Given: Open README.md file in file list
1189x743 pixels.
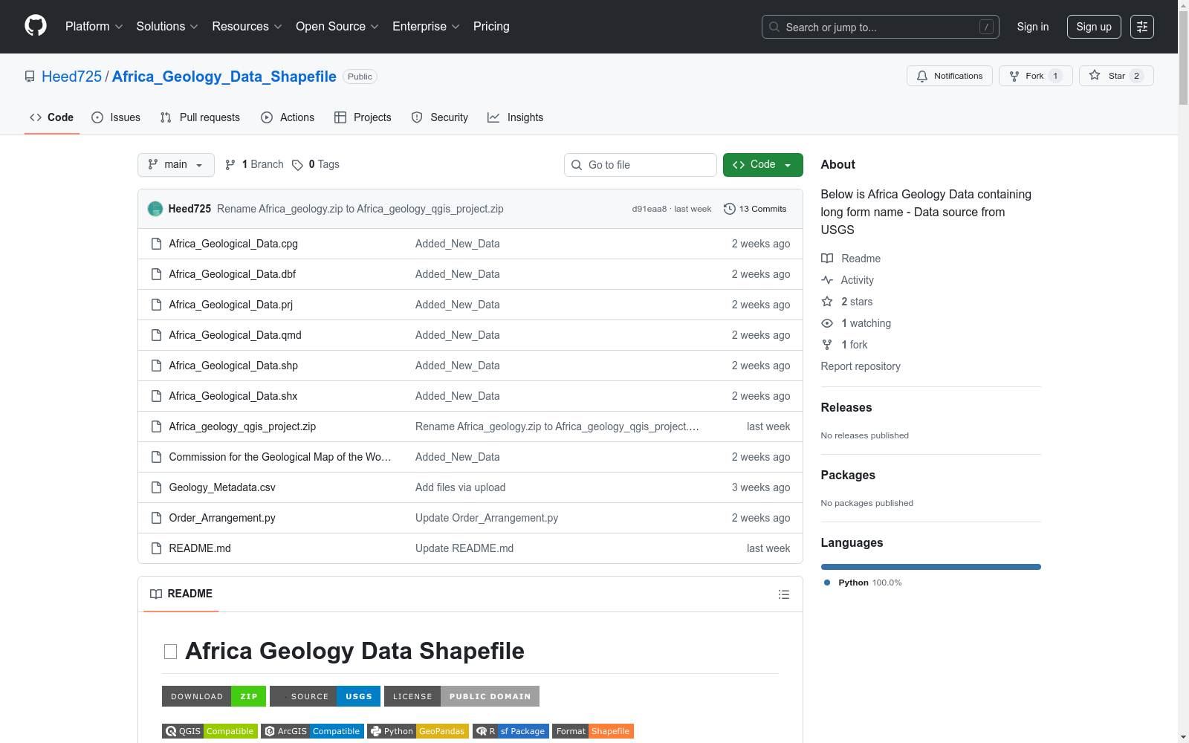Looking at the screenshot, I should tap(200, 548).
